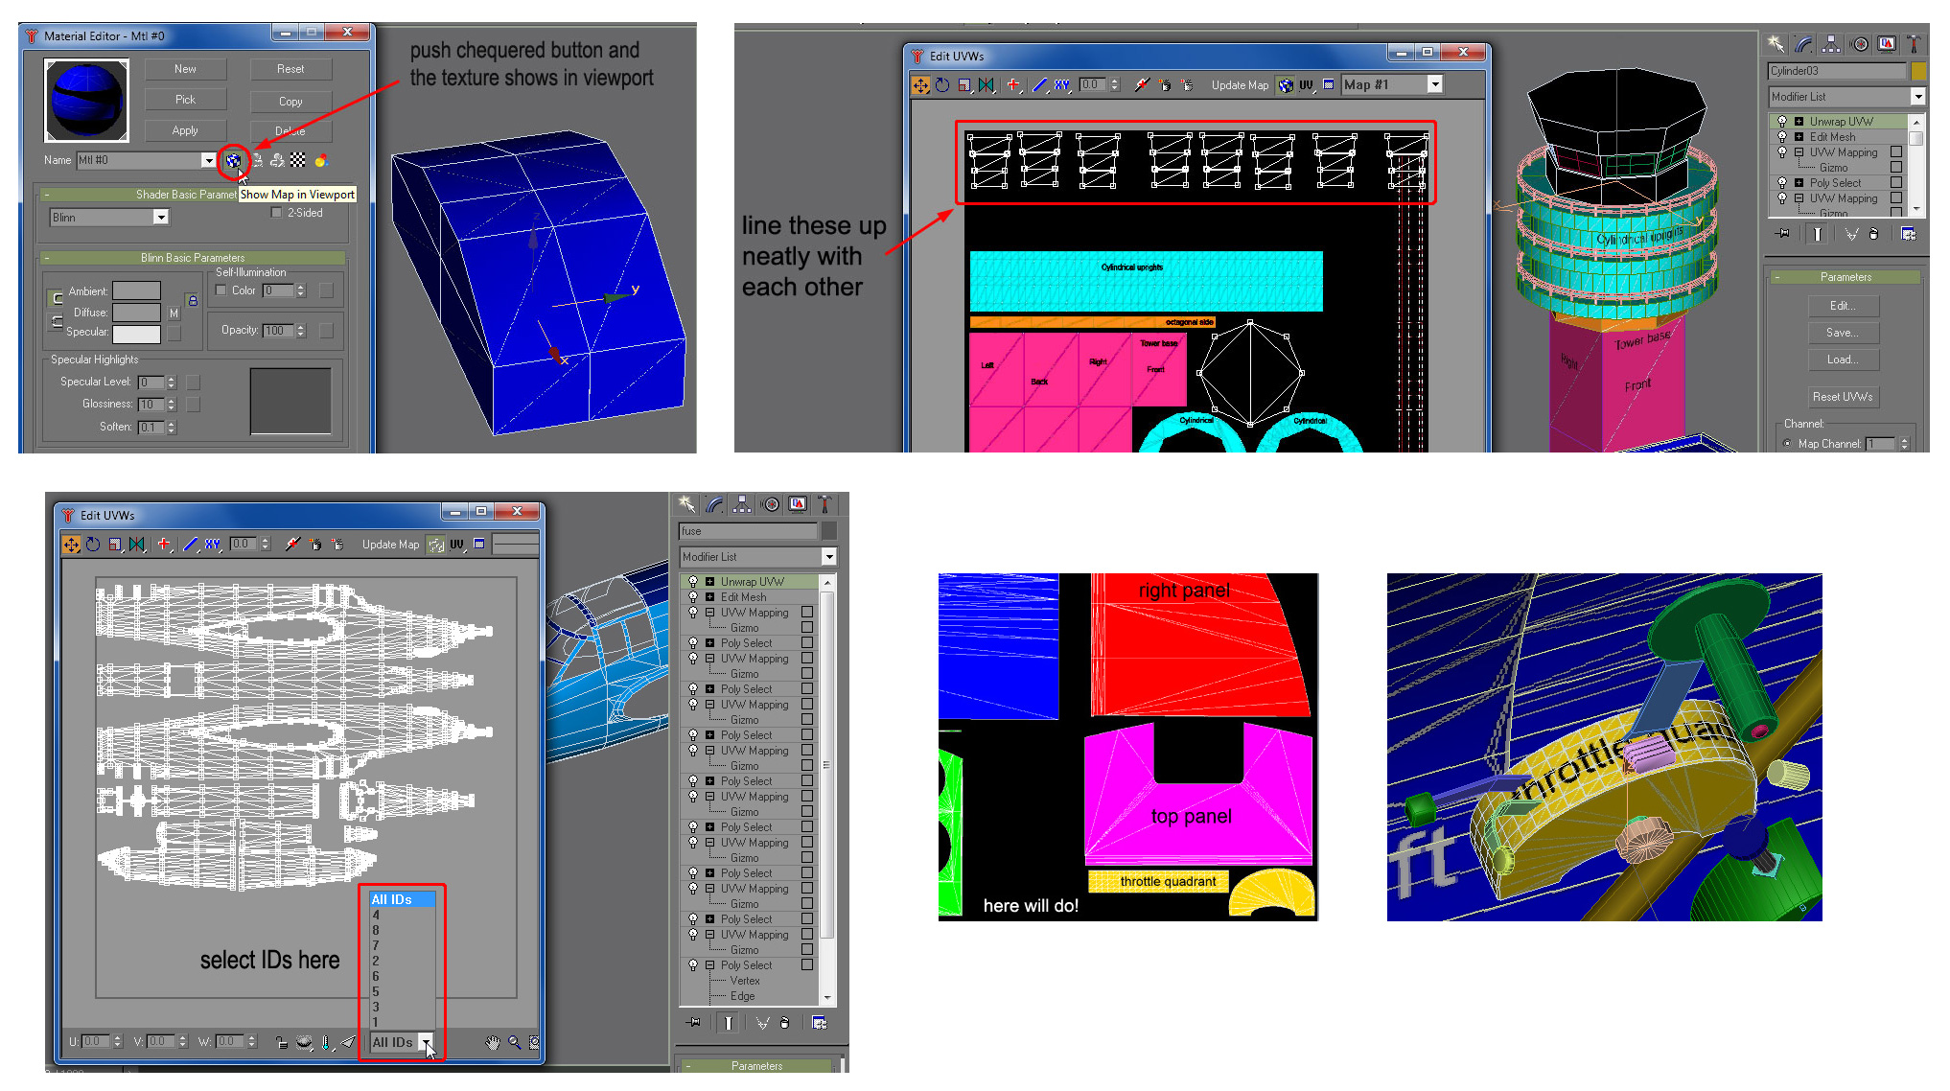Click Show Map in Viewport icon in Material Editor

[233, 161]
